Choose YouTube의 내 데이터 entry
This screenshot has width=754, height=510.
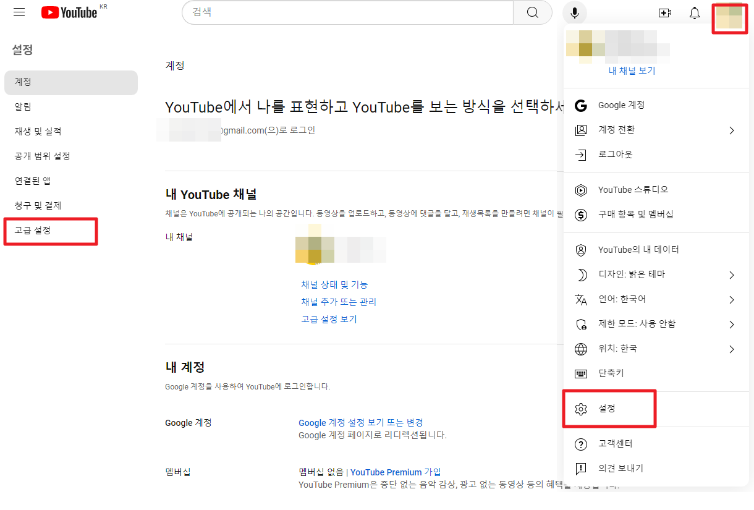tap(656, 250)
